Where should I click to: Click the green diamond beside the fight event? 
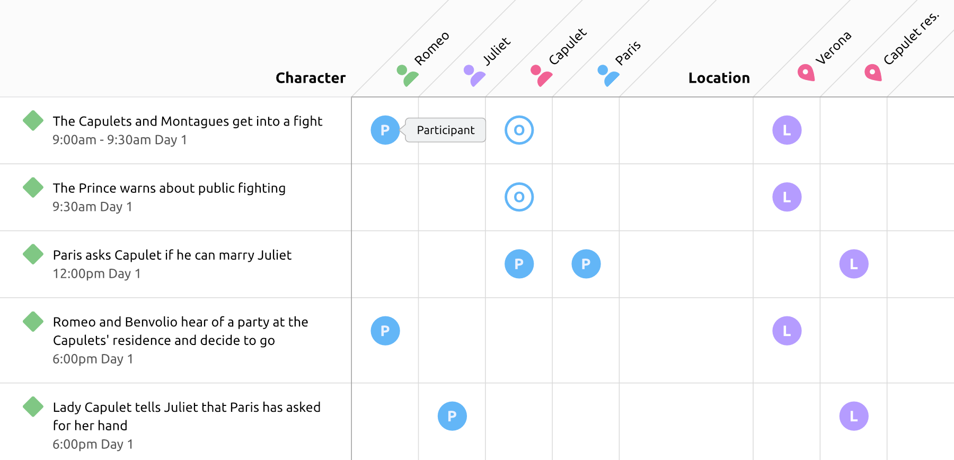coord(32,121)
